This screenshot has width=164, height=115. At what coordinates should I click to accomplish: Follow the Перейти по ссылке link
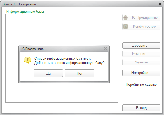click(141, 85)
